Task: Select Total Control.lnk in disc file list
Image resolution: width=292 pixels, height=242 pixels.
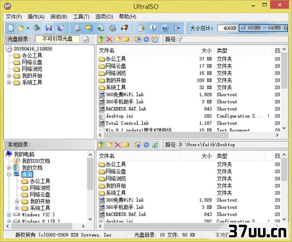Action: [127, 123]
